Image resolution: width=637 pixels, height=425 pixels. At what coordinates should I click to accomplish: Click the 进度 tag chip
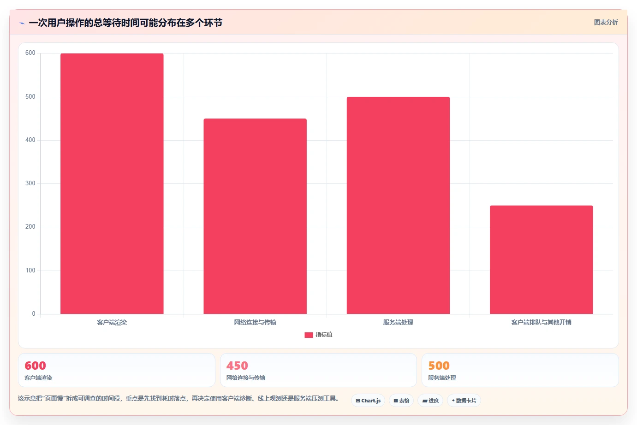tap(430, 401)
